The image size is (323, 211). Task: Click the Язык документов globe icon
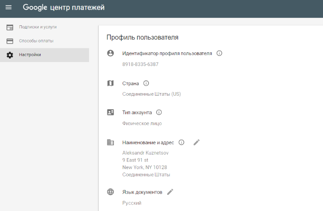tap(110, 192)
